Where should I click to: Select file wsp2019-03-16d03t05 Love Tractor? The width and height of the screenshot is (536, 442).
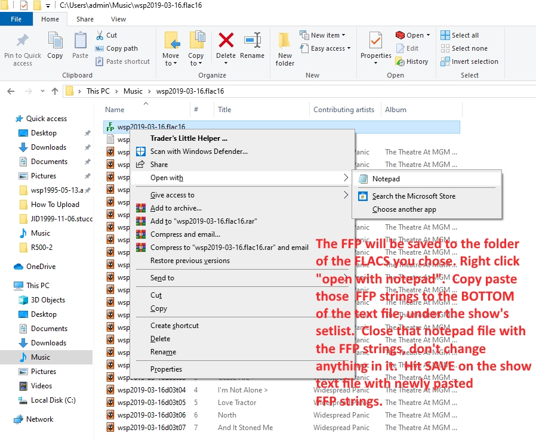[281, 403]
